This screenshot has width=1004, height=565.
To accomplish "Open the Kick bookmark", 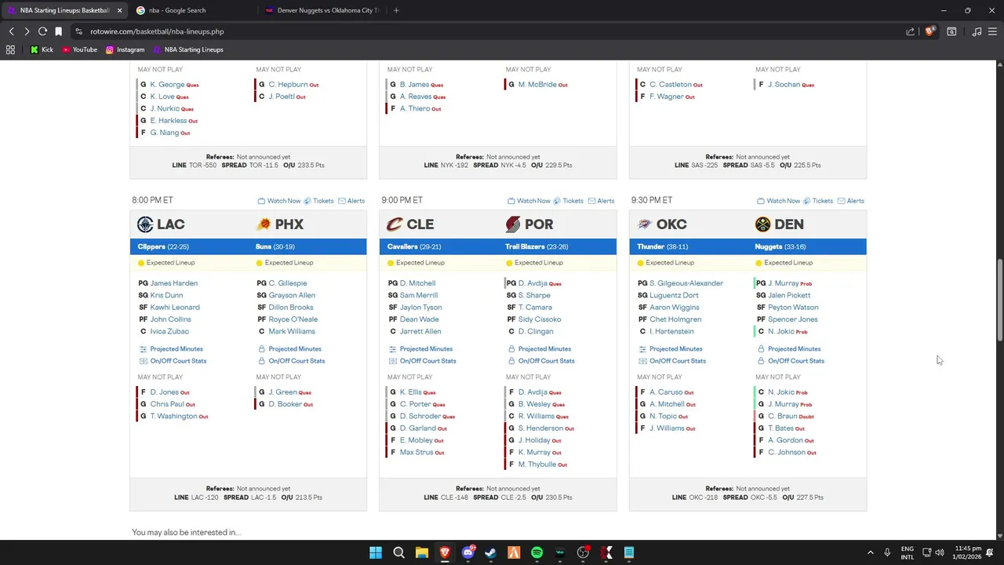I will tap(42, 49).
